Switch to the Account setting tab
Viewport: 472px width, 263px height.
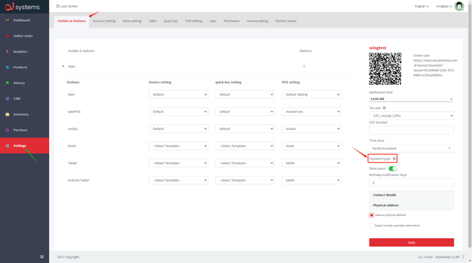(x=104, y=21)
